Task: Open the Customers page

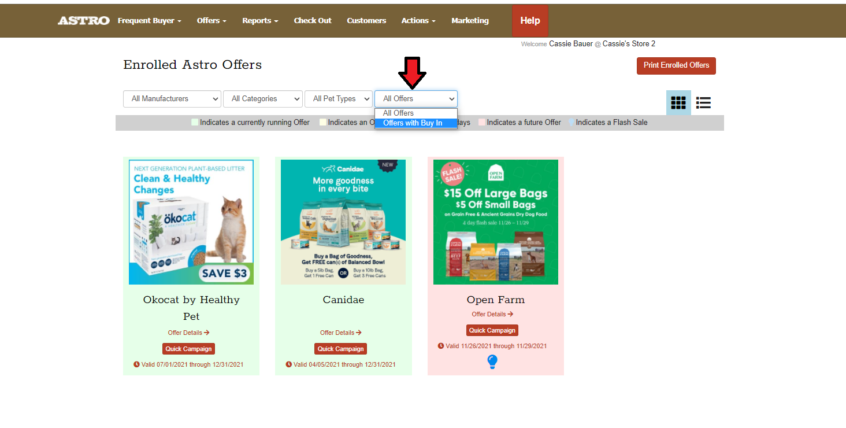Action: pyautogui.click(x=366, y=20)
